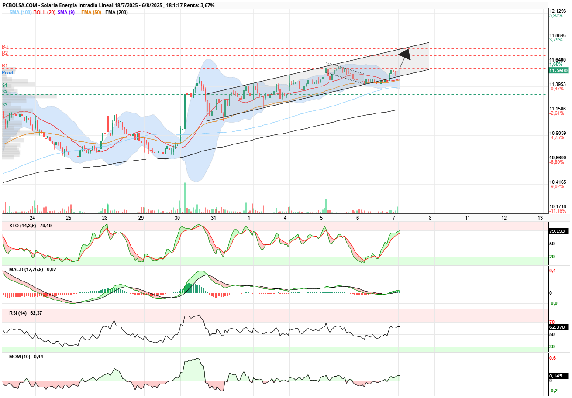Viewport: 572px width, 398px height.
Task: Click the 11,1506 price axis value
Action: [x=558, y=109]
